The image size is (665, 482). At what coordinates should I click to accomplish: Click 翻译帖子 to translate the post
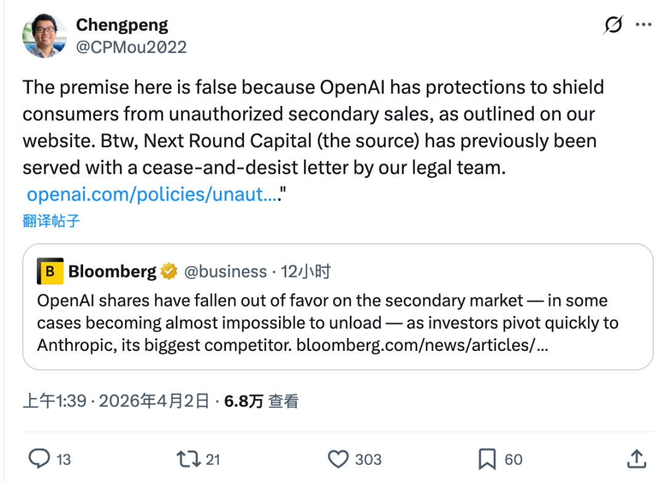click(51, 221)
